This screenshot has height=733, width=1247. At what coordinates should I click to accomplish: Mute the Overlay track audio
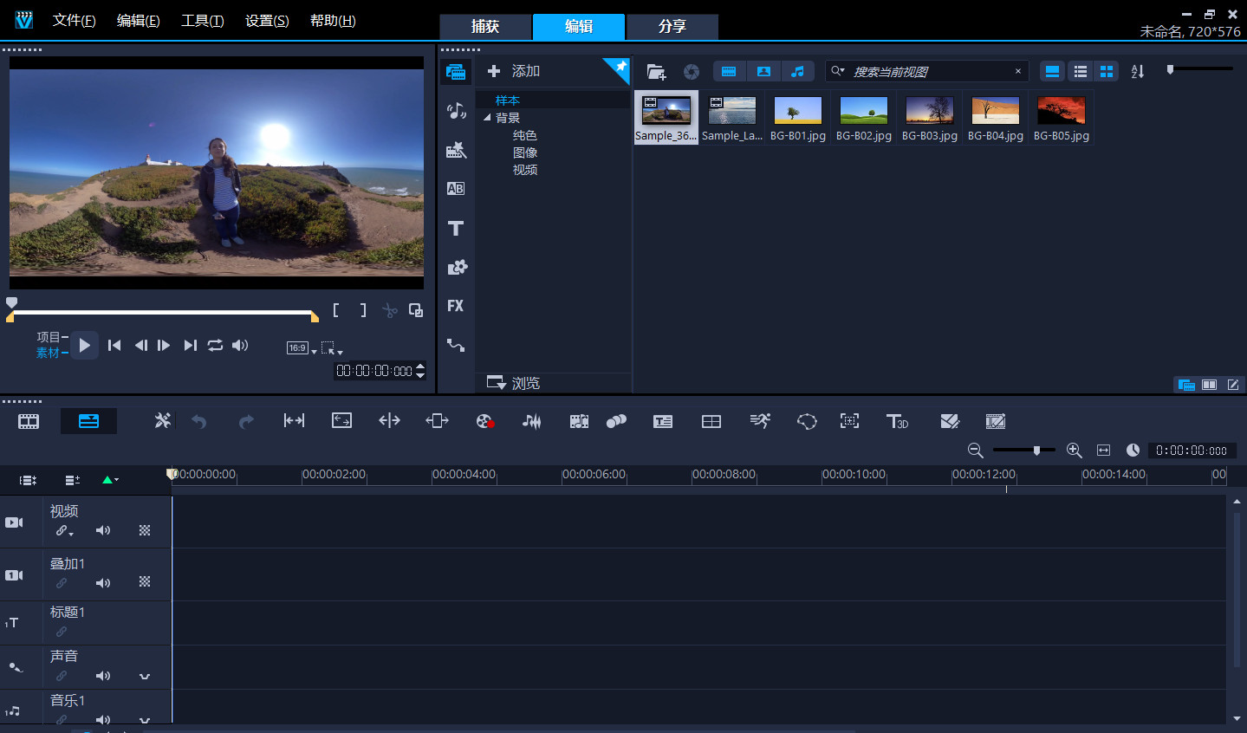pyautogui.click(x=103, y=583)
